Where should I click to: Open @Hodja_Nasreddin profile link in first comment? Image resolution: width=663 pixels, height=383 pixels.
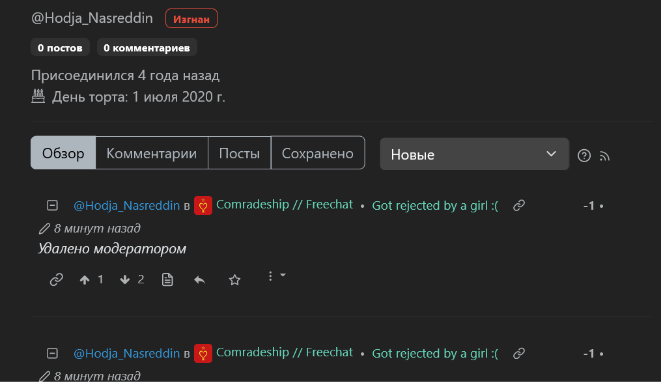126,206
